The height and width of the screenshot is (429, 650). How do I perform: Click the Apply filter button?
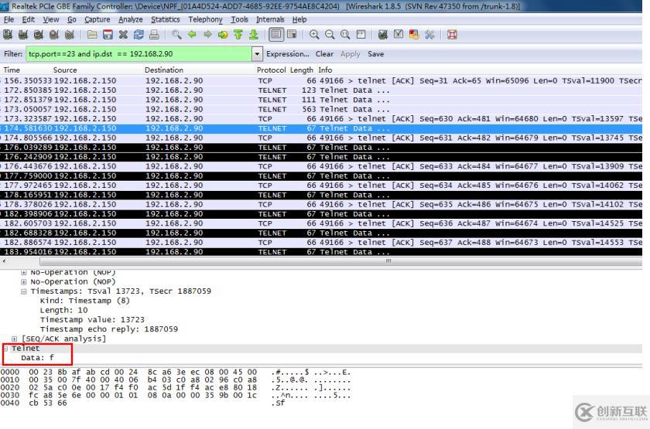tap(351, 54)
